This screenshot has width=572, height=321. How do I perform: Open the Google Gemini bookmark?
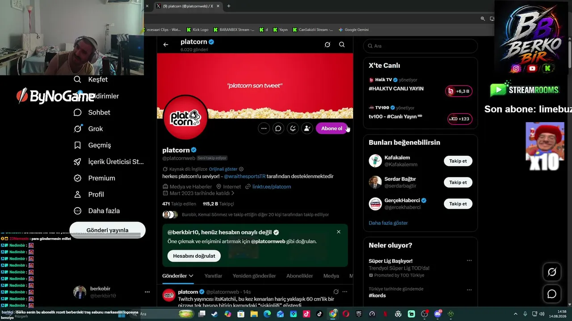click(x=353, y=30)
